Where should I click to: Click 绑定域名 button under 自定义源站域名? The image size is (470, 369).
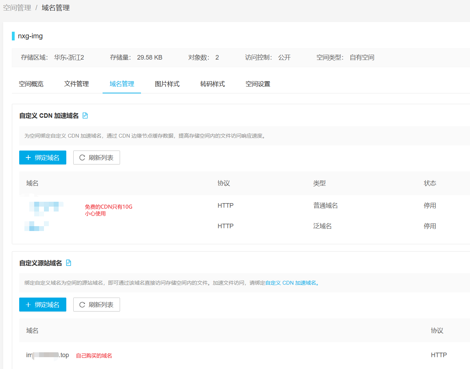coord(43,305)
